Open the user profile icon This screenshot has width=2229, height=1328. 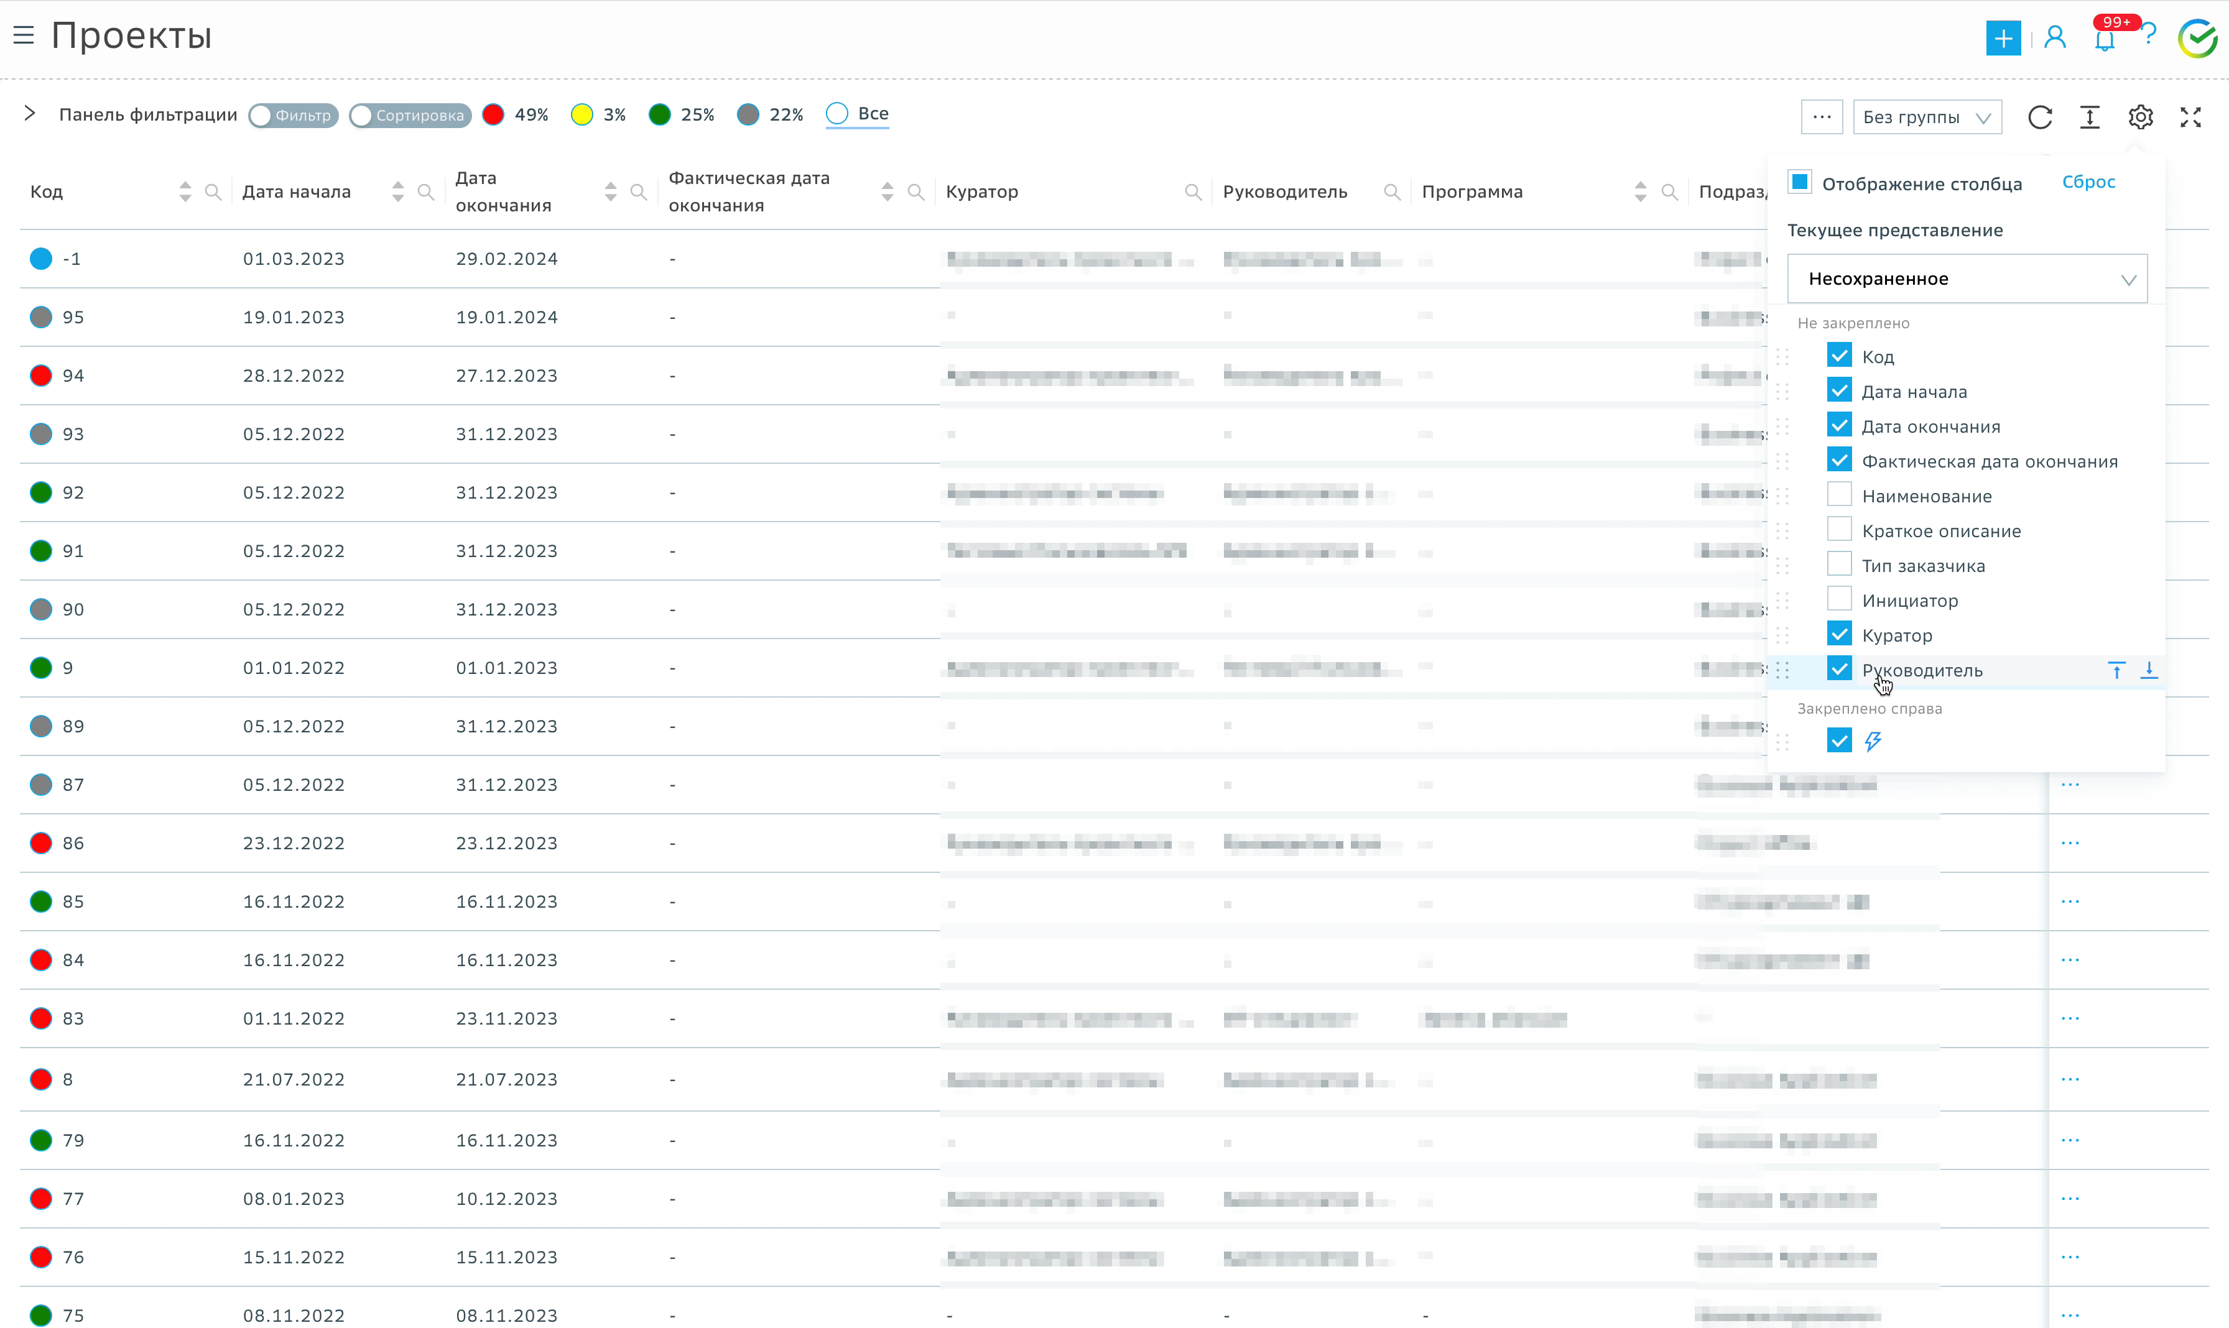(x=2054, y=37)
